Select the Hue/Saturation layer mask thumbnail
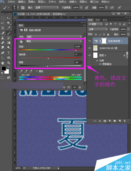This screenshot has height=171, width=131. [104, 41]
